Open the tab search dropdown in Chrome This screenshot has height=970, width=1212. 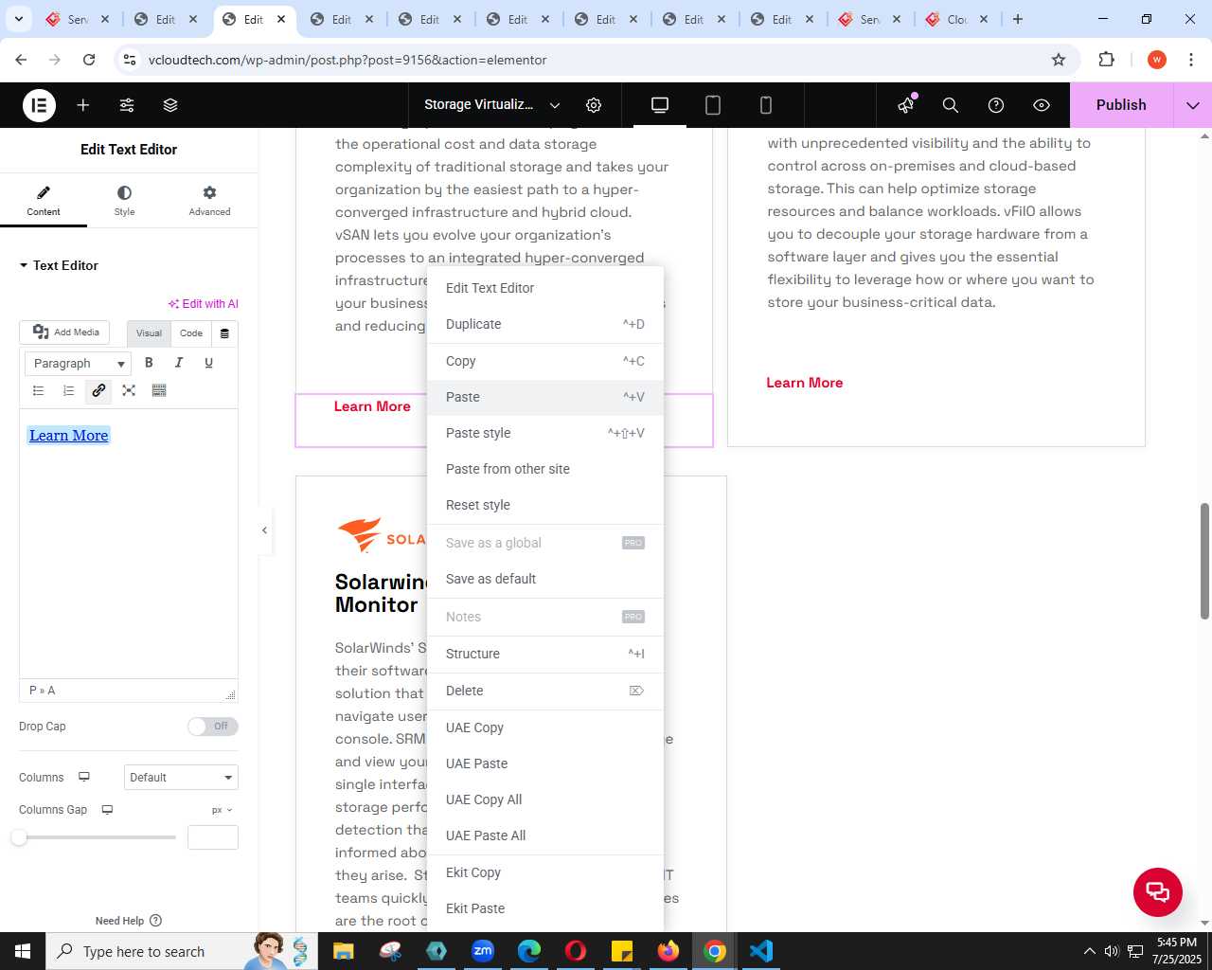(19, 19)
